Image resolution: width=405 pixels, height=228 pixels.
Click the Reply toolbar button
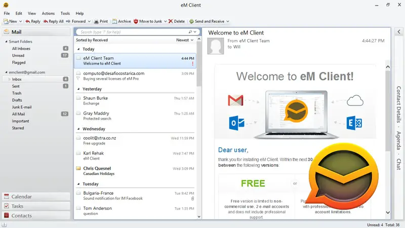[33, 21]
